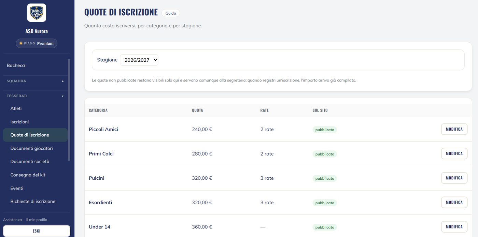Click the Piccoli Amici category name
The width and height of the screenshot is (478, 237).
pos(103,129)
